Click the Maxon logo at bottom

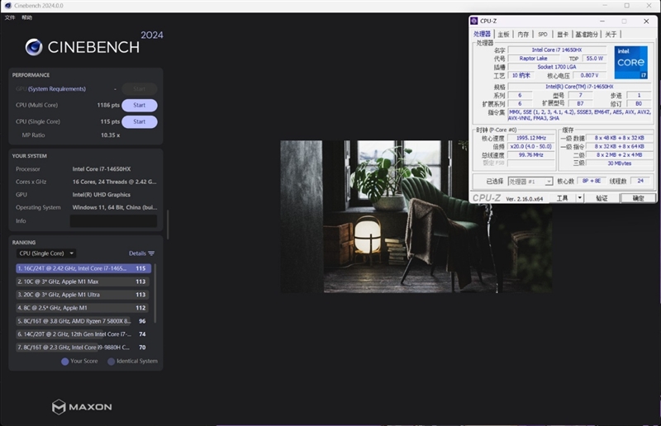[x=82, y=406]
